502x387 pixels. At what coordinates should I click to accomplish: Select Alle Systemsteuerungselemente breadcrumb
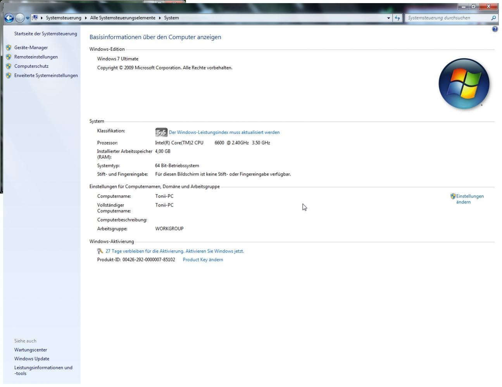click(122, 18)
